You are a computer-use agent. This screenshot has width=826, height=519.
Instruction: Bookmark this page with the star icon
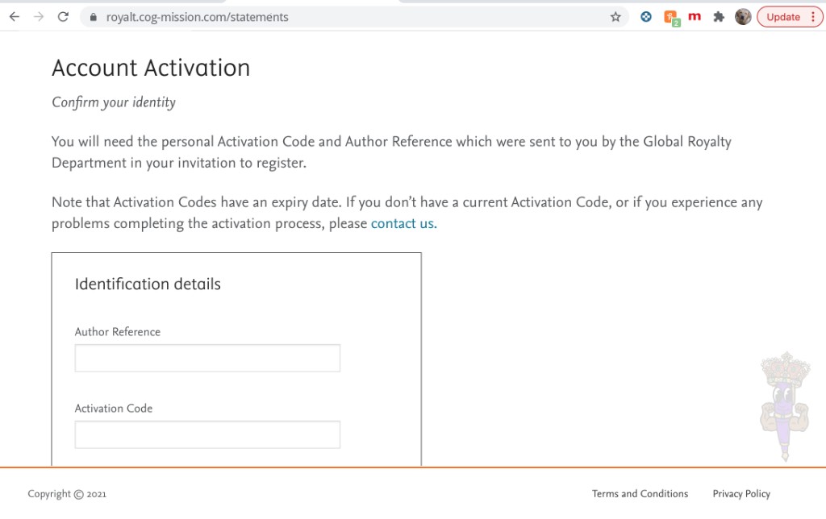click(x=615, y=17)
